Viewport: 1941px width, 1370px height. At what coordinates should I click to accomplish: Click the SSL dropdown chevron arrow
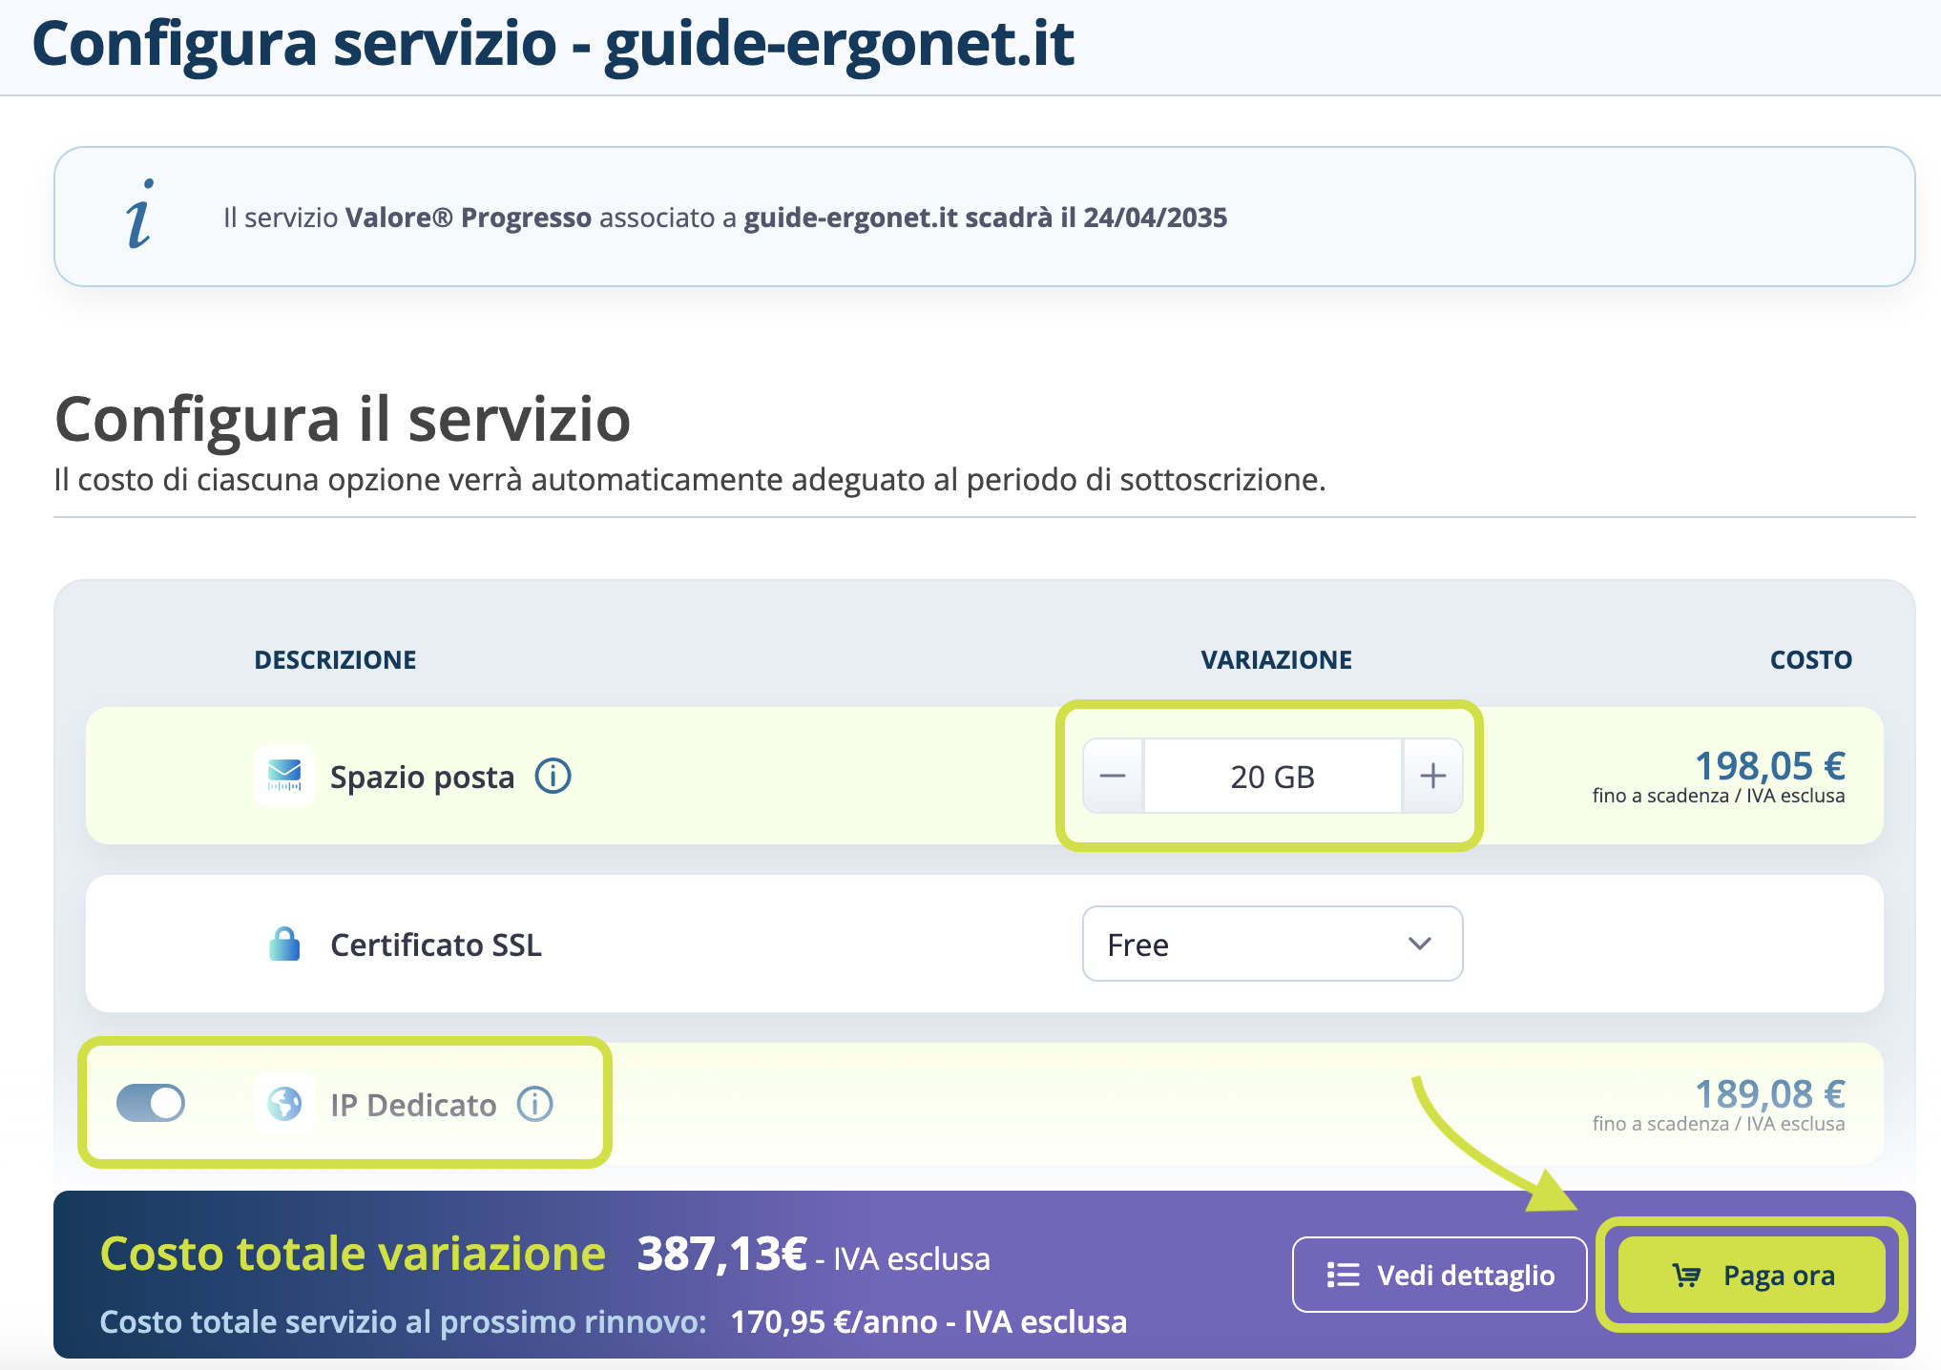pyautogui.click(x=1419, y=944)
